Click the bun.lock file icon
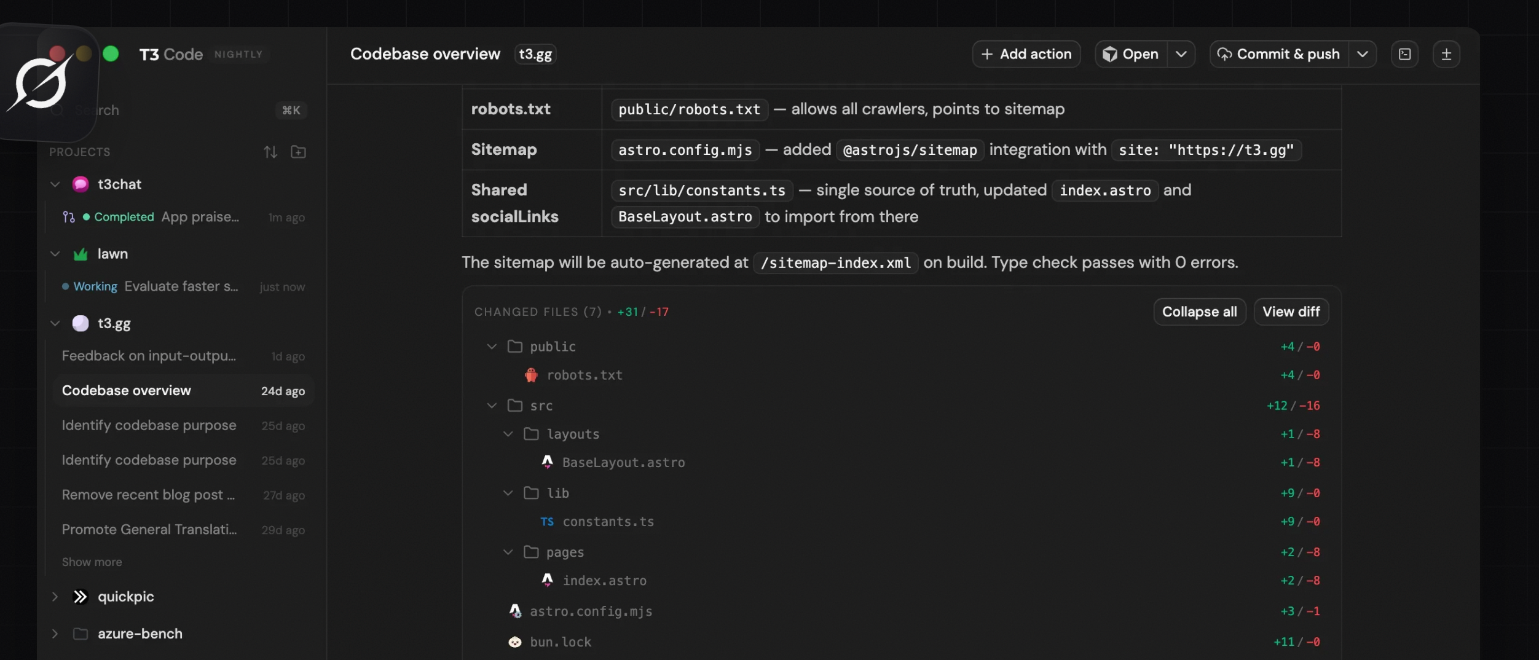 point(515,642)
